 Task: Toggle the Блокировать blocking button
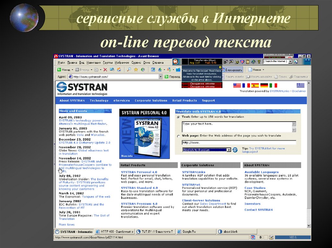233,69
